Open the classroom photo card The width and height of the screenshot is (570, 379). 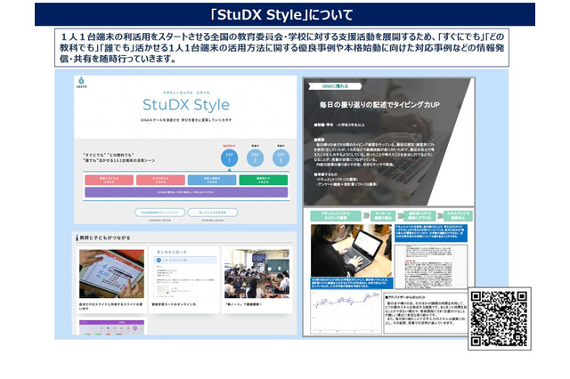tap(256, 279)
